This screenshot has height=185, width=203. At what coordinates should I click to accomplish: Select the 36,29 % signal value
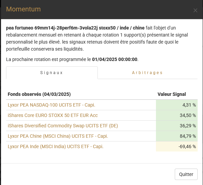tap(188, 126)
